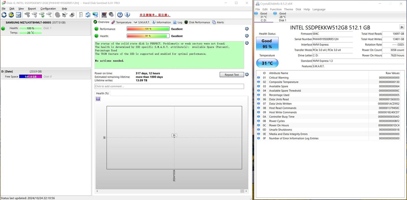Open the Disk menu in Hard Disk Sentinel
Viewport: 407px width, 200px height.
[x=12, y=9]
